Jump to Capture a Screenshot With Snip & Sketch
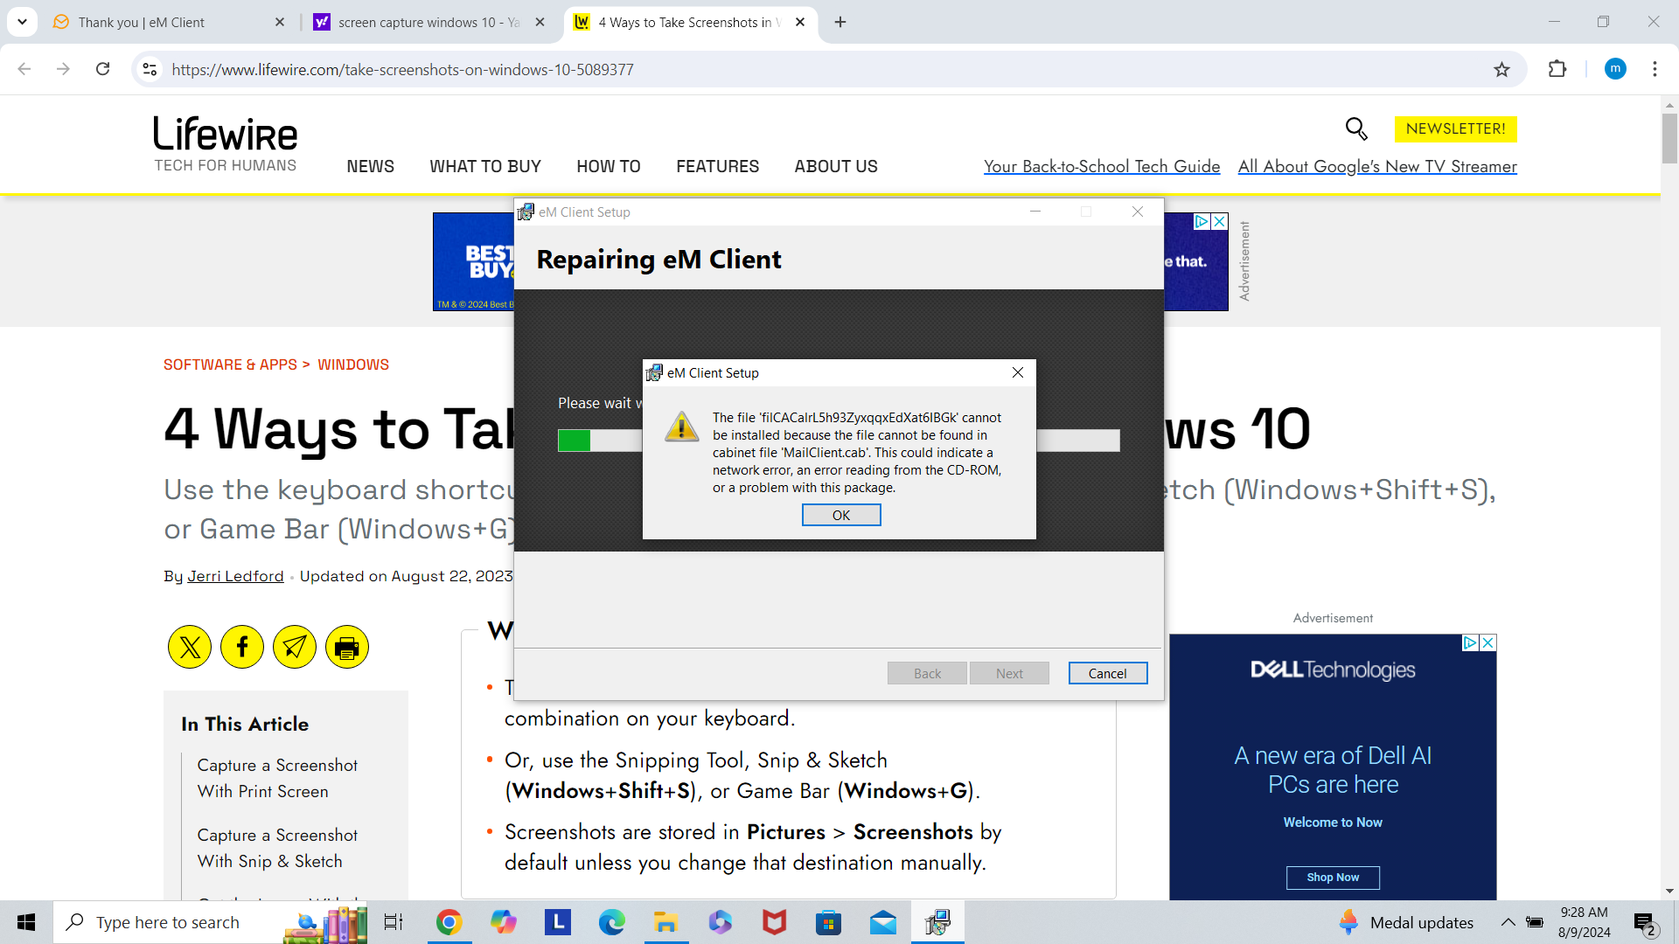The image size is (1679, 944). point(277,848)
